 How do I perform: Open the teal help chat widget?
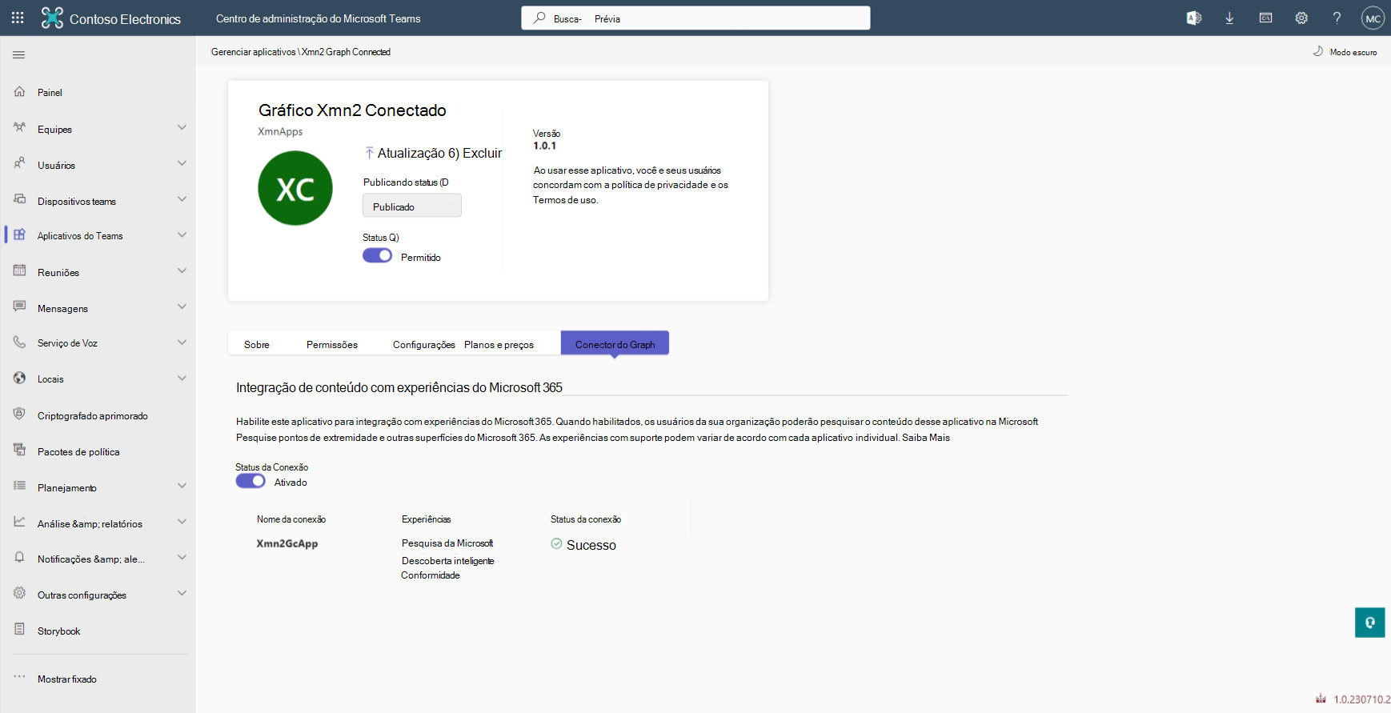pos(1369,623)
